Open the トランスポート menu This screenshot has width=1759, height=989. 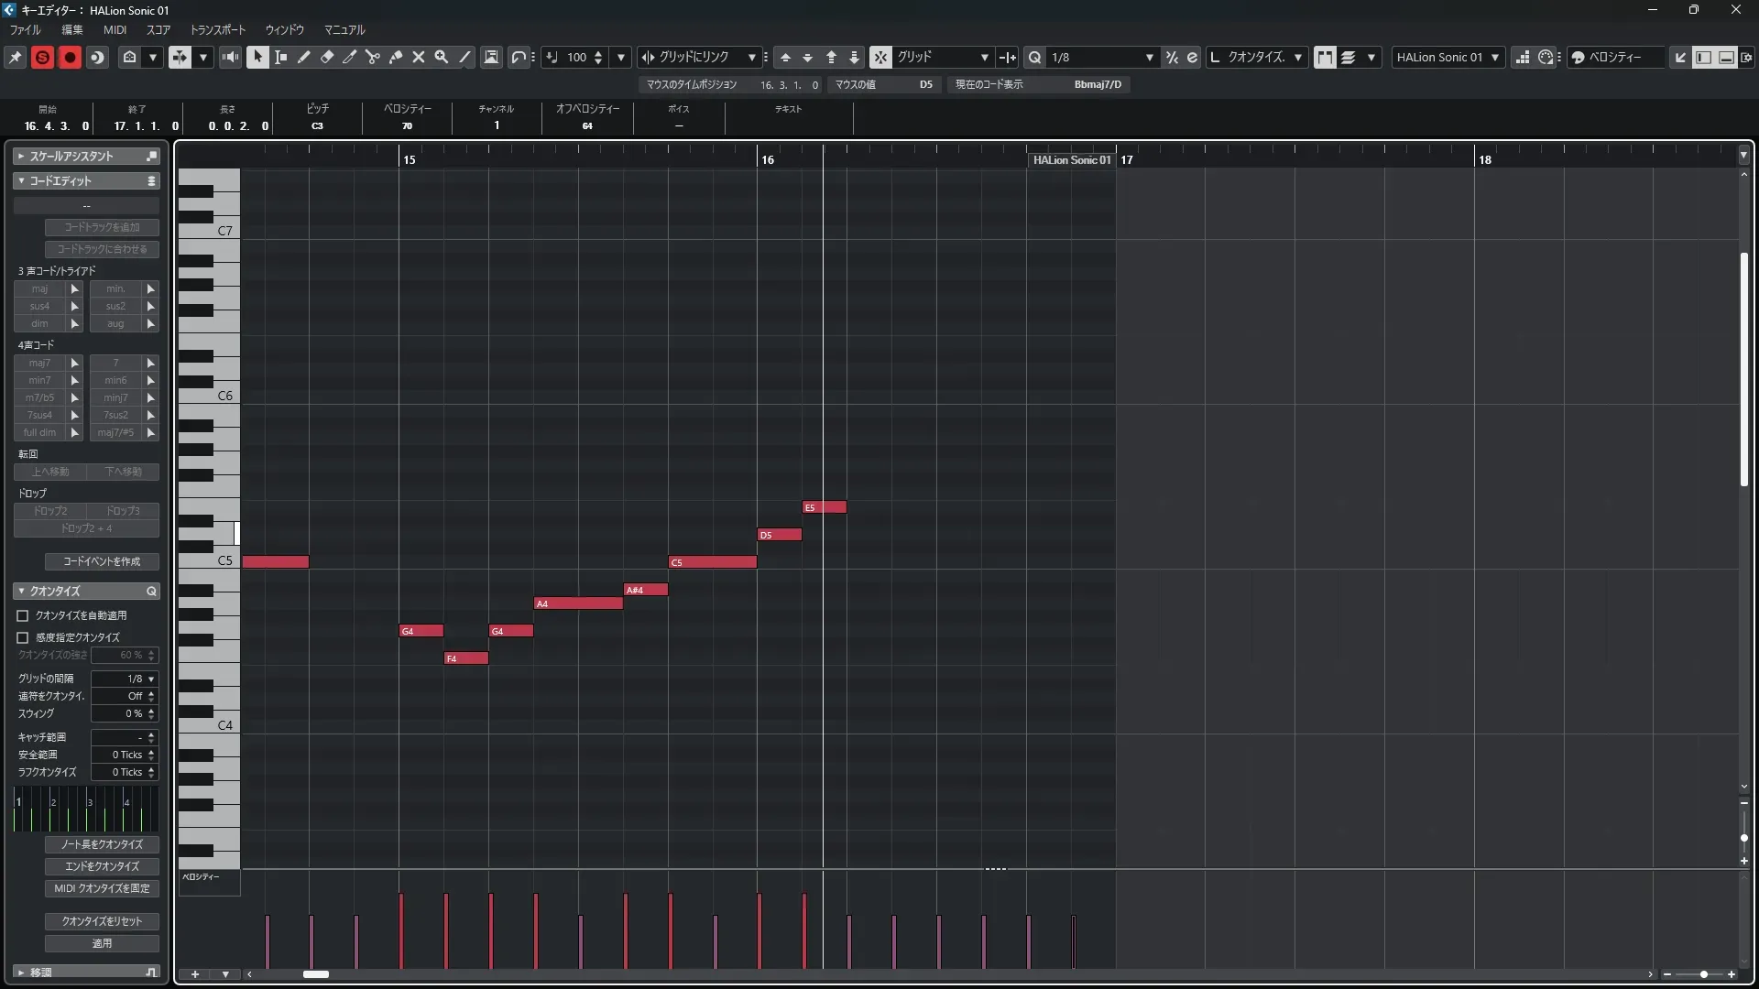point(217,29)
